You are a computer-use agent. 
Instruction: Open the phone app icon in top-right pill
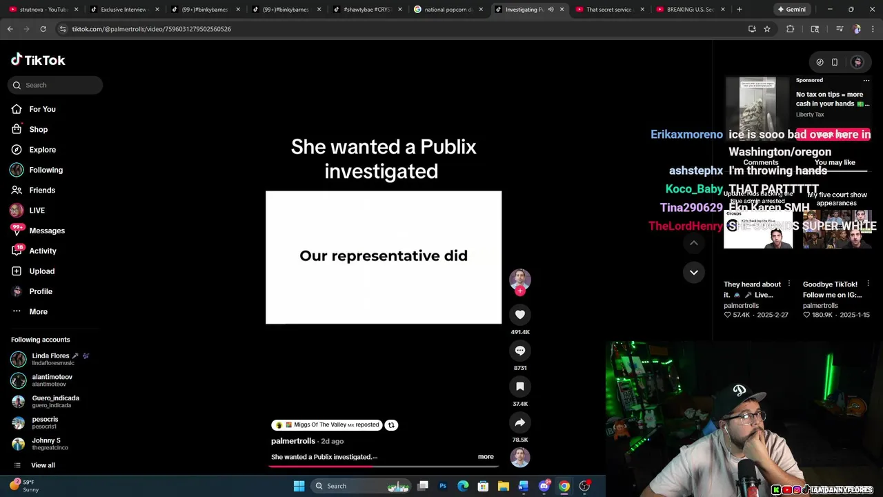[835, 62]
